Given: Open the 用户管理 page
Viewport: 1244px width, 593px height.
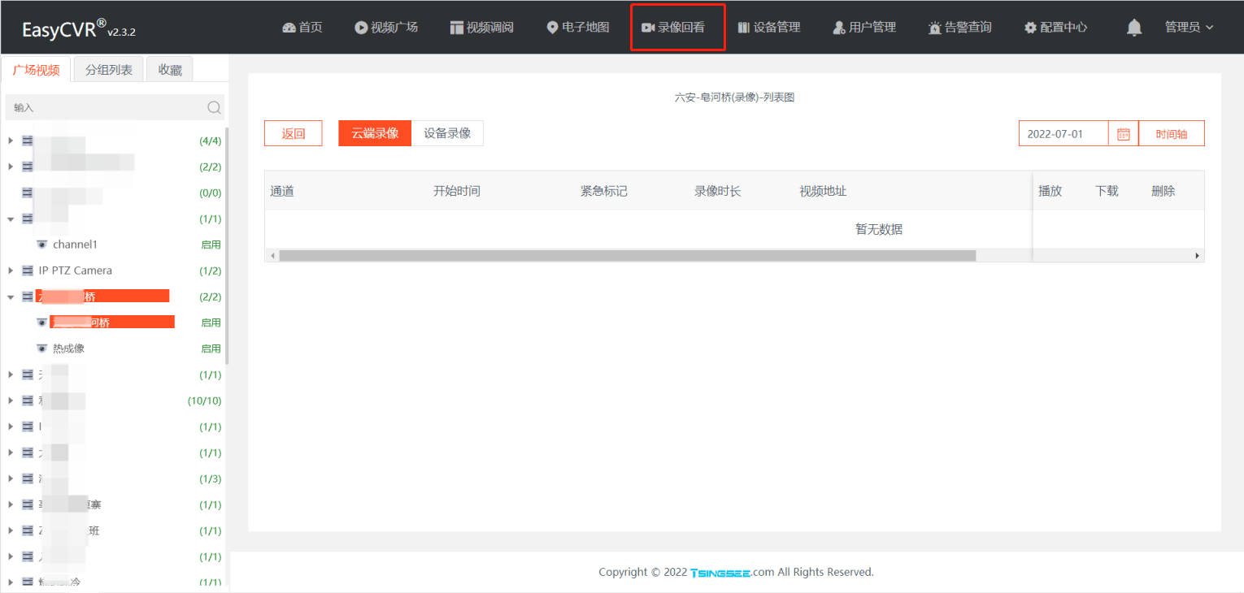Looking at the screenshot, I should [864, 28].
